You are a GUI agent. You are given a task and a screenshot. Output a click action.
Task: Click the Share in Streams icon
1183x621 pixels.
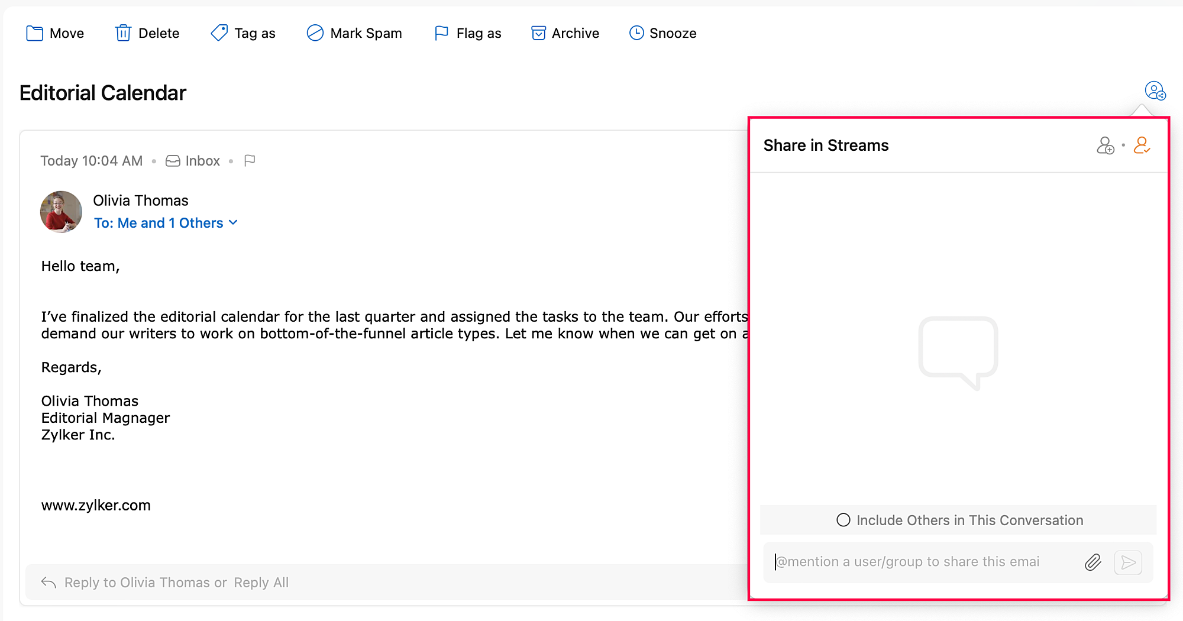point(1155,91)
